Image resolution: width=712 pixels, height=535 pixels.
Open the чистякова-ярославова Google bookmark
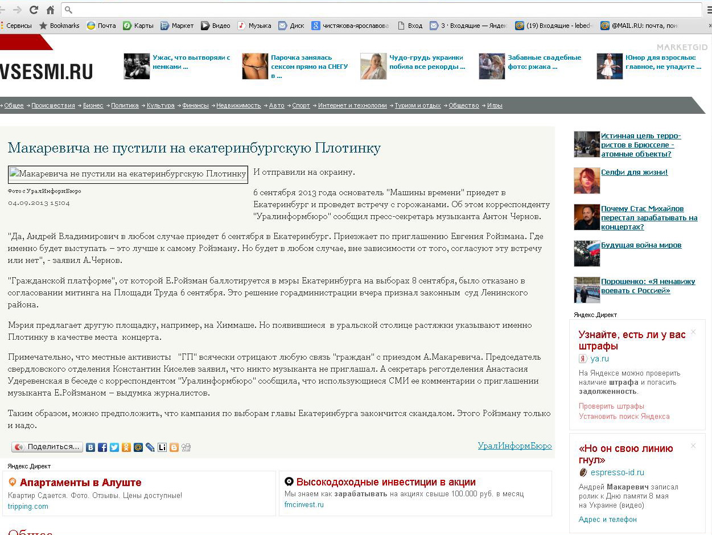point(351,26)
